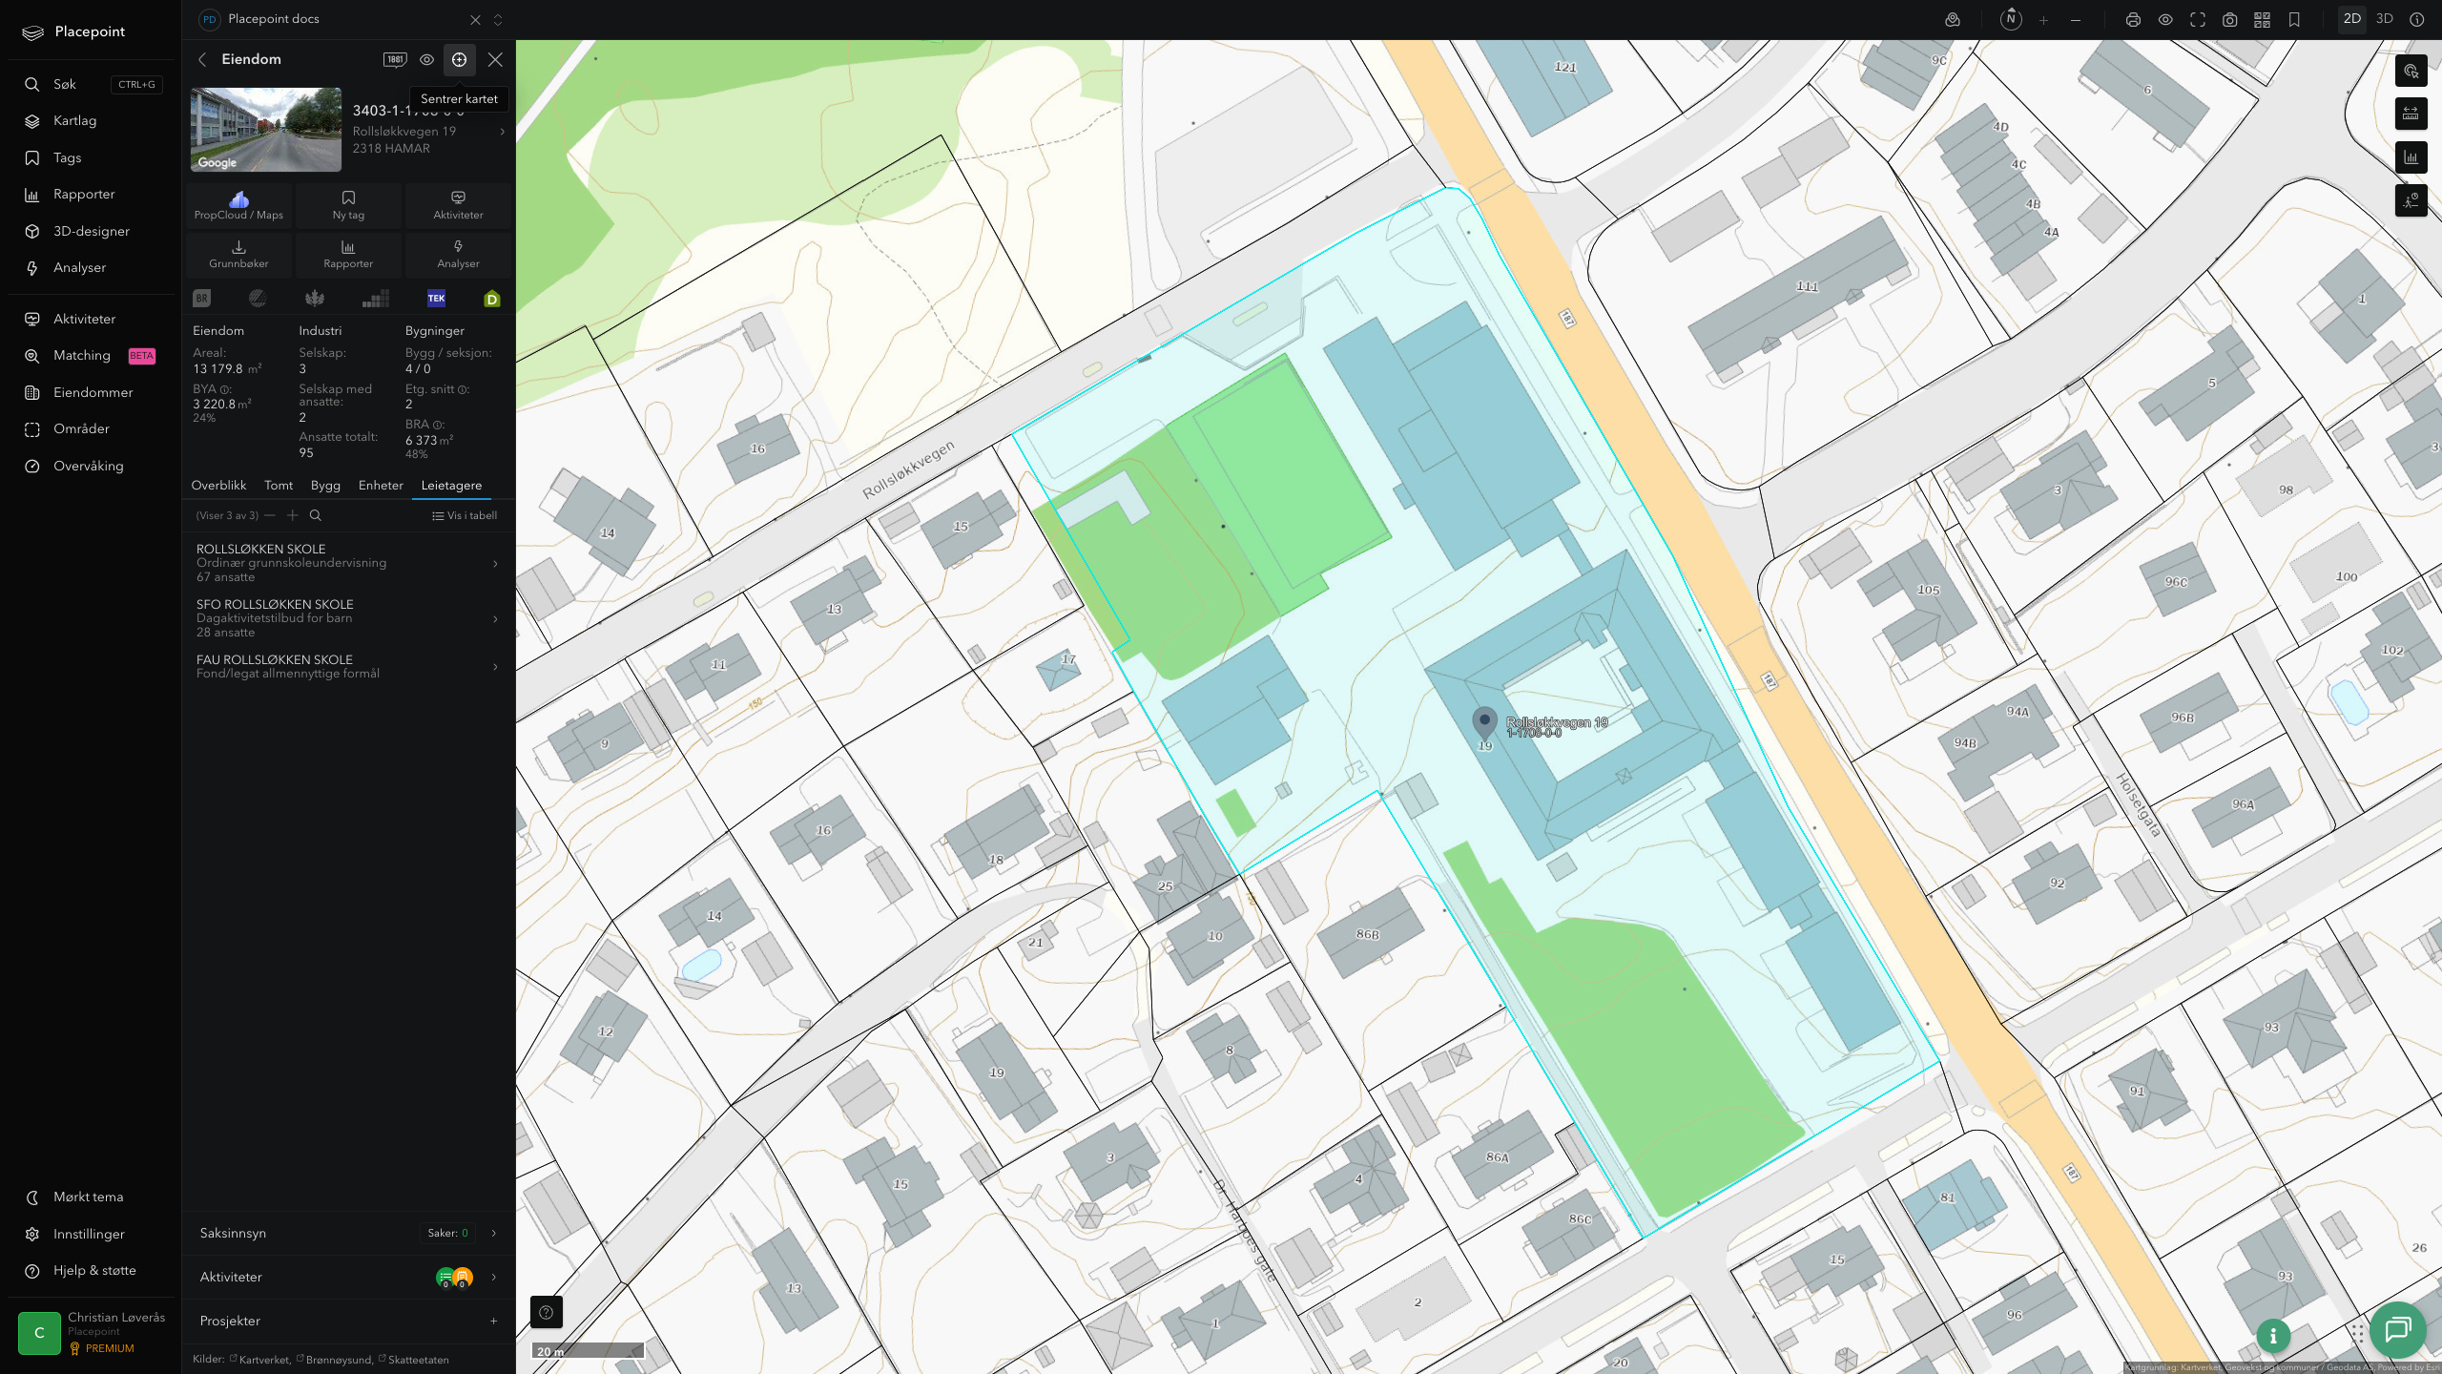The height and width of the screenshot is (1374, 2442).
Task: Switch the map to 3D view
Action: click(2385, 19)
